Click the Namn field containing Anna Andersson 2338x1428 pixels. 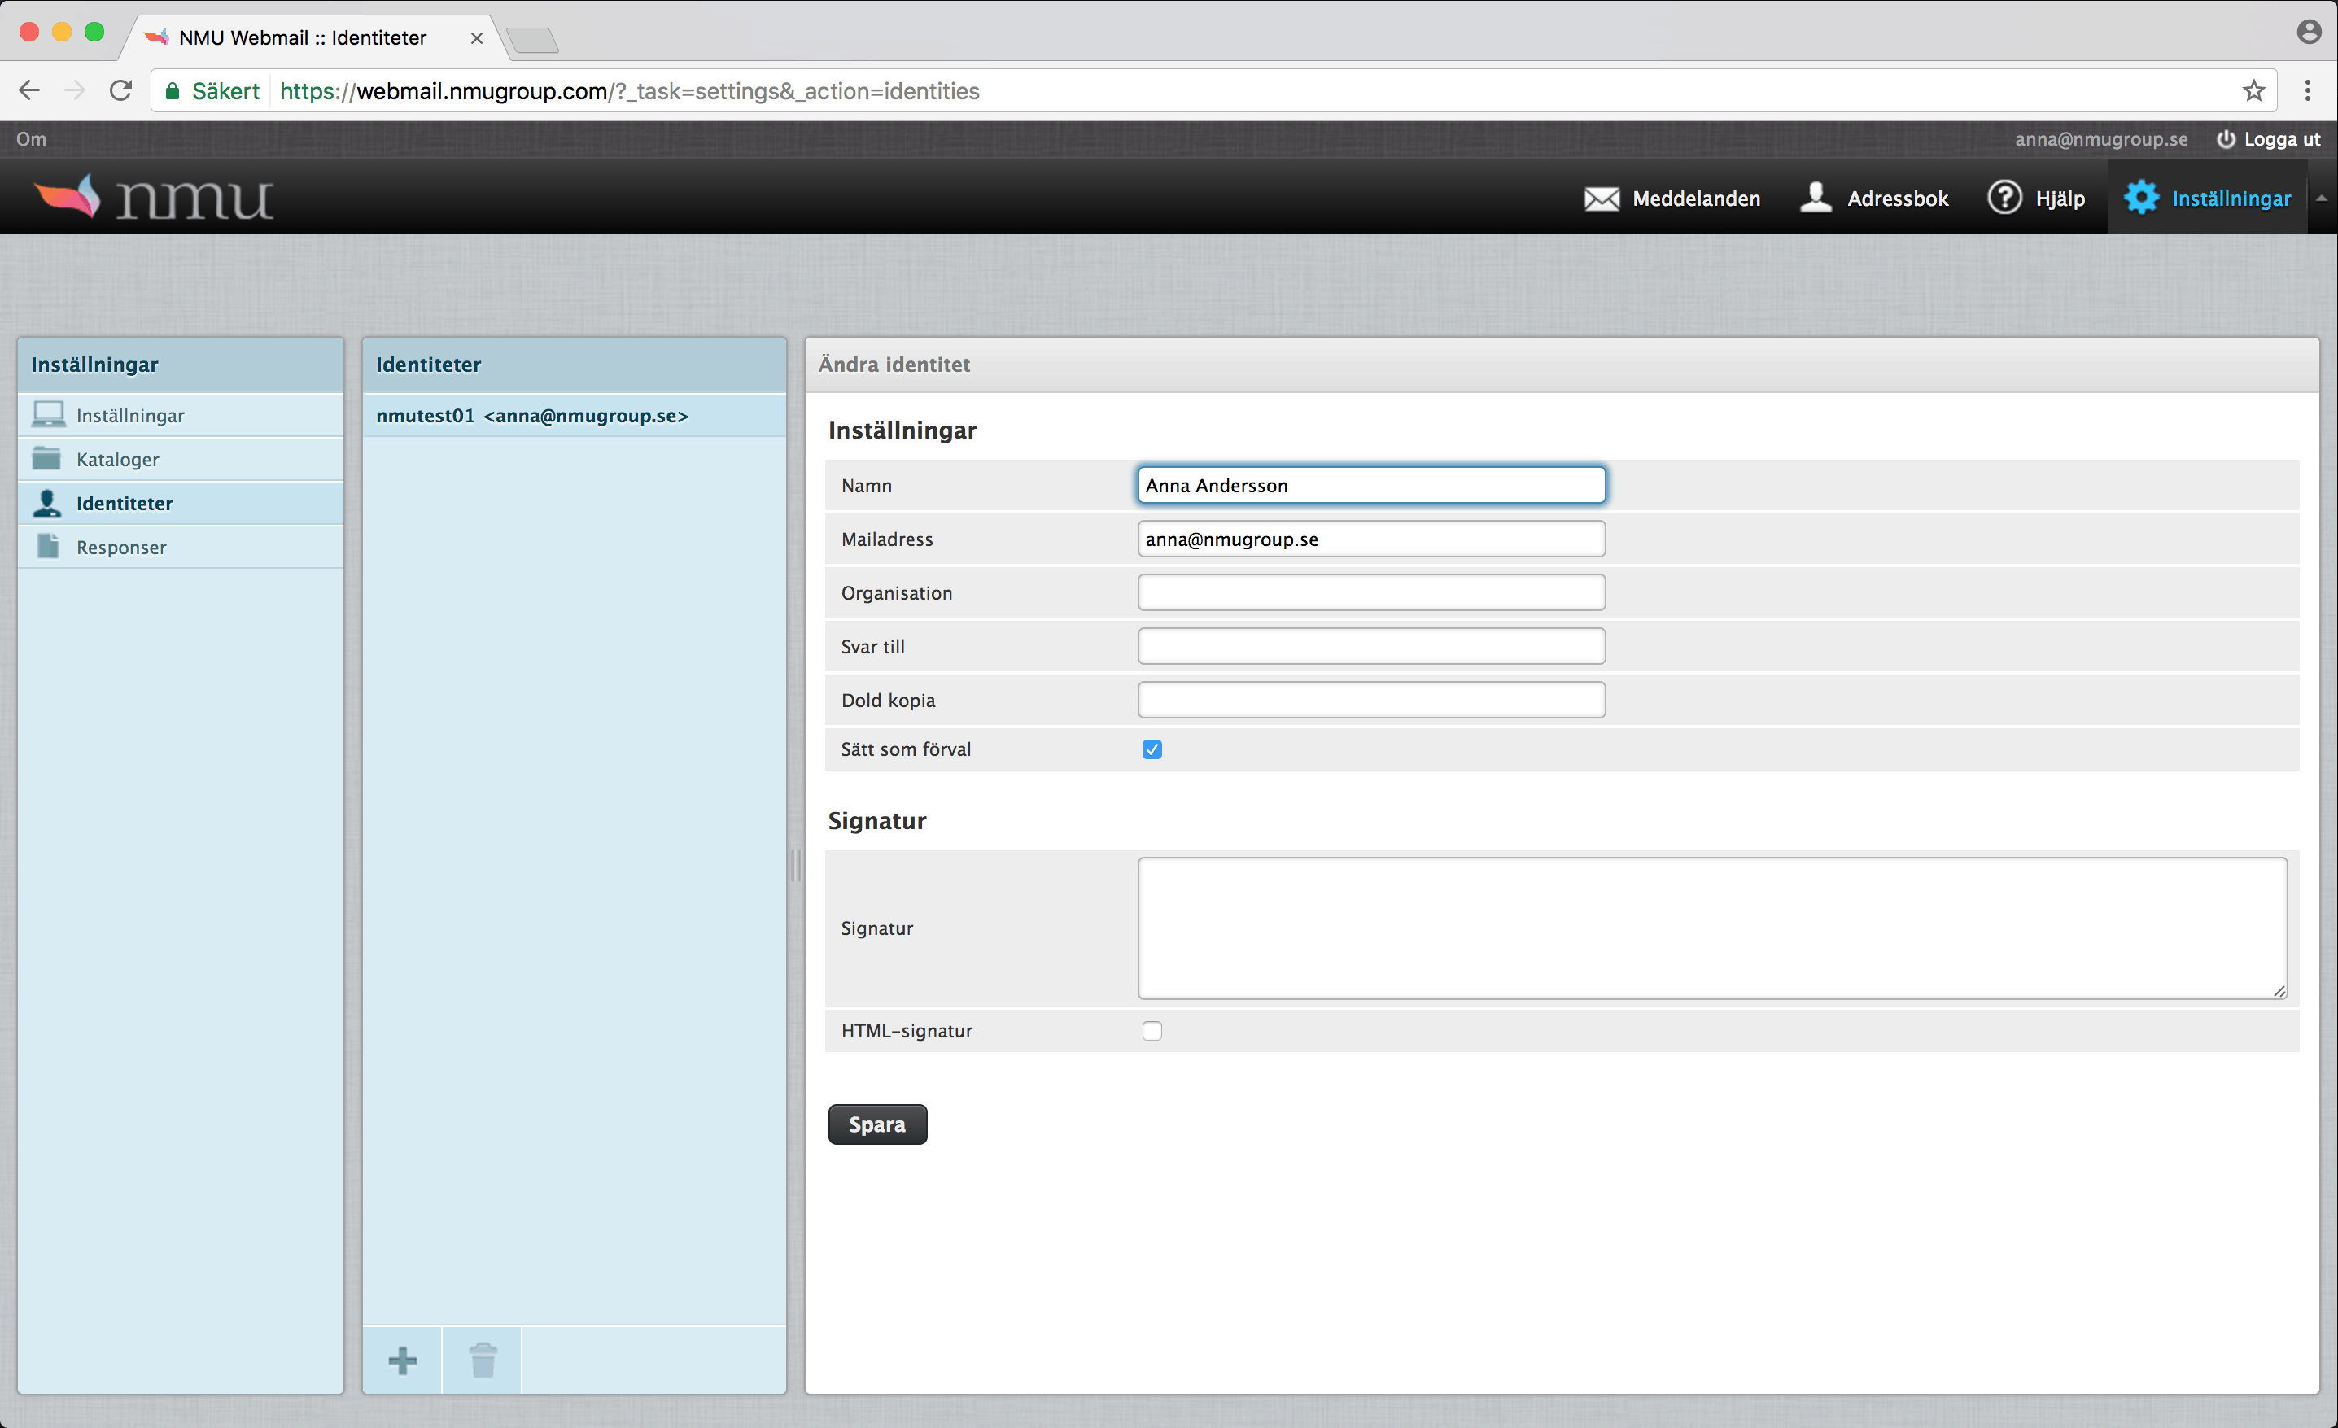[x=1371, y=485]
